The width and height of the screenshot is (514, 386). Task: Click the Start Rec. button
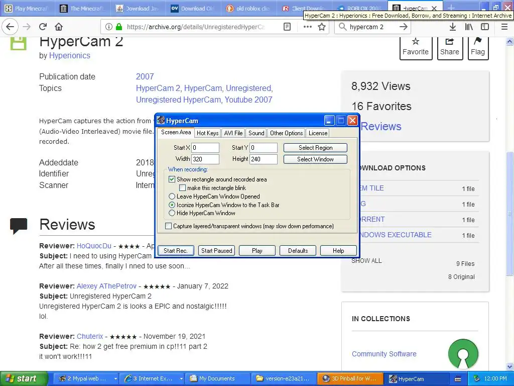point(176,251)
